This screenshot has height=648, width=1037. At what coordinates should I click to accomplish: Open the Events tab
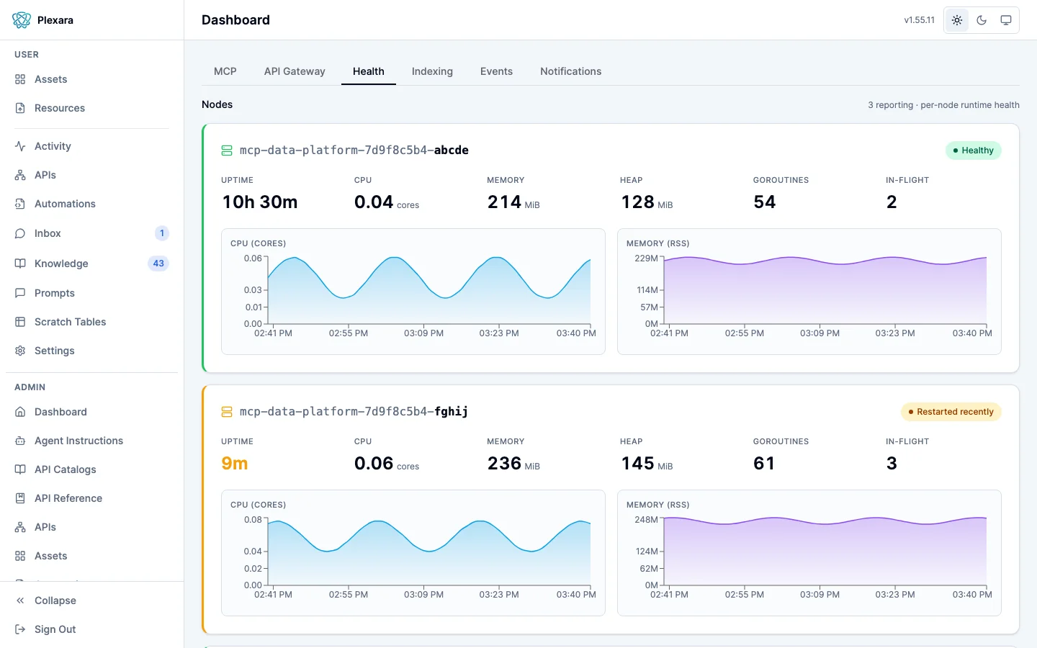pyautogui.click(x=496, y=71)
